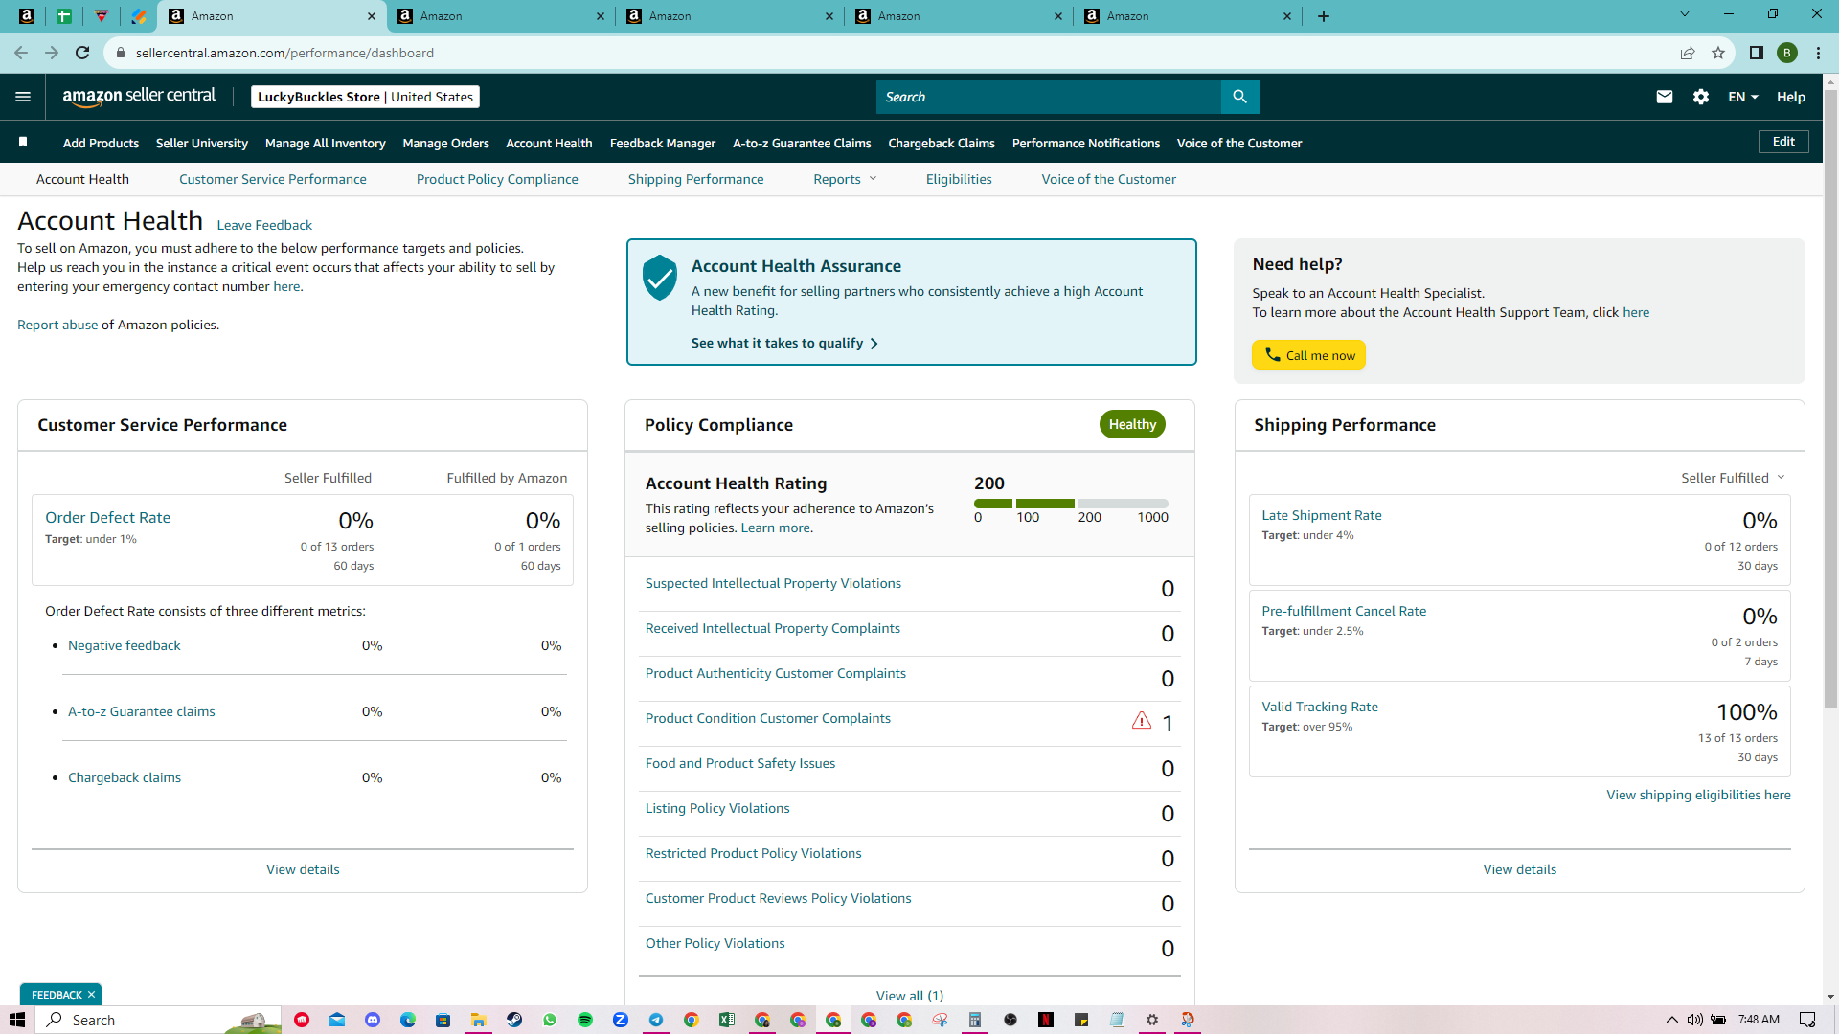Open a new browser tab

(1324, 16)
